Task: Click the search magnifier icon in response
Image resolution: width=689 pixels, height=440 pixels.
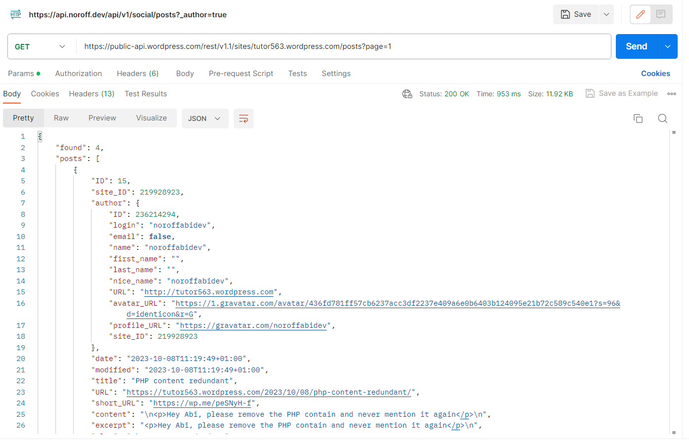Action: pos(663,119)
